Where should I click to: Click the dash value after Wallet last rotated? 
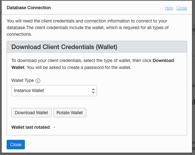54,127
